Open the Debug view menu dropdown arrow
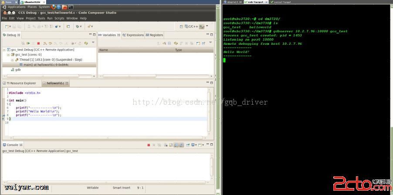 [93, 43]
